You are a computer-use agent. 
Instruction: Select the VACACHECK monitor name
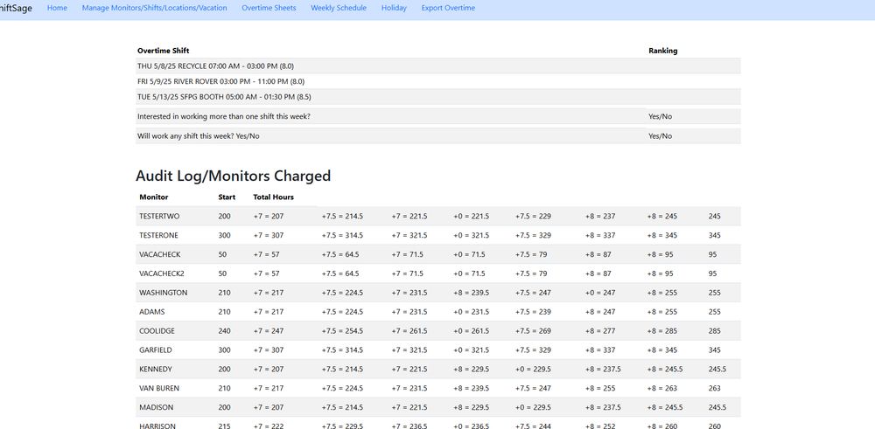point(159,254)
